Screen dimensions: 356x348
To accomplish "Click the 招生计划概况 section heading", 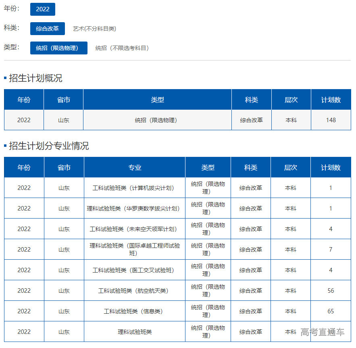I will 35,78.
